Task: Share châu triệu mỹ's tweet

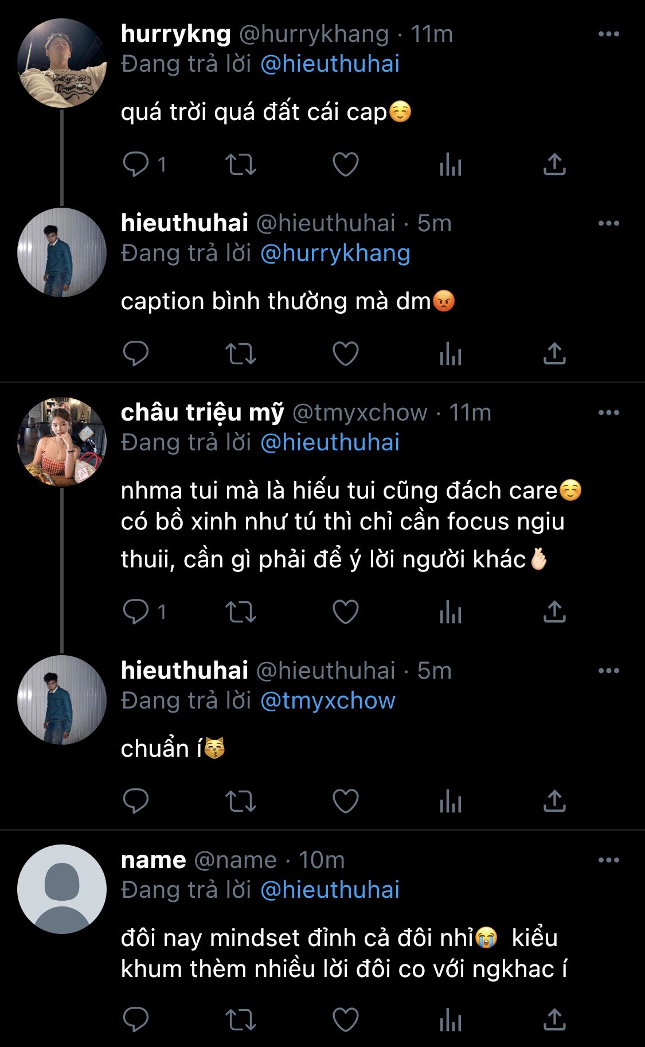Action: coord(554,612)
